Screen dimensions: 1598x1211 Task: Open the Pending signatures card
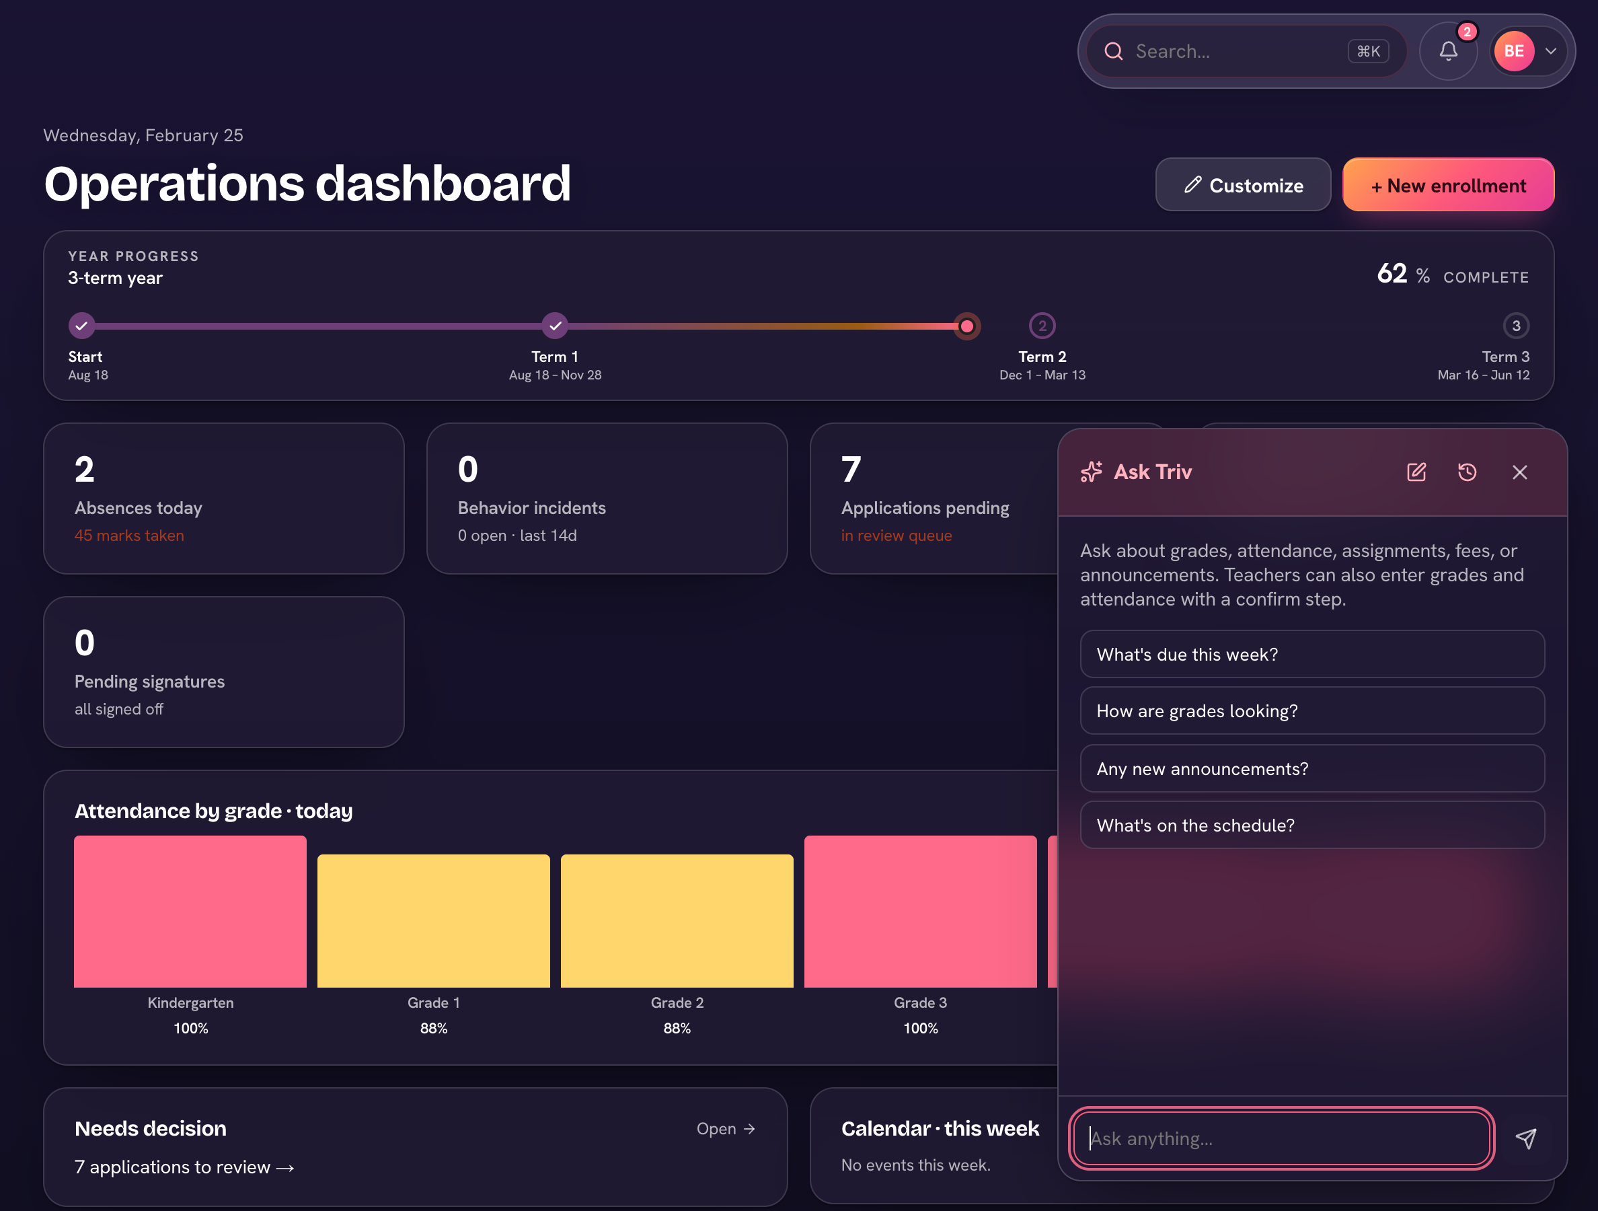pyautogui.click(x=223, y=672)
